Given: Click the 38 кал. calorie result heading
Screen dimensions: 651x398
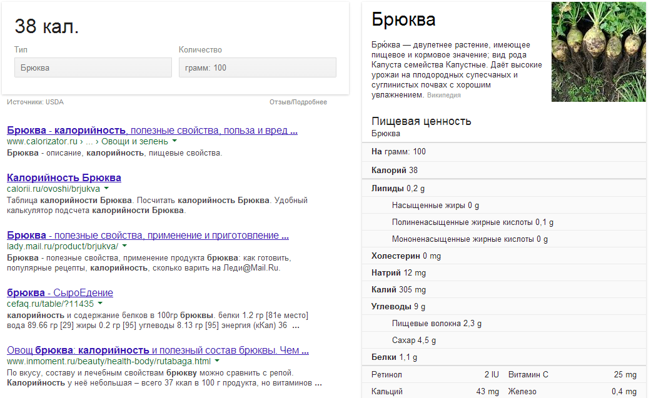Looking at the screenshot, I should point(47,26).
